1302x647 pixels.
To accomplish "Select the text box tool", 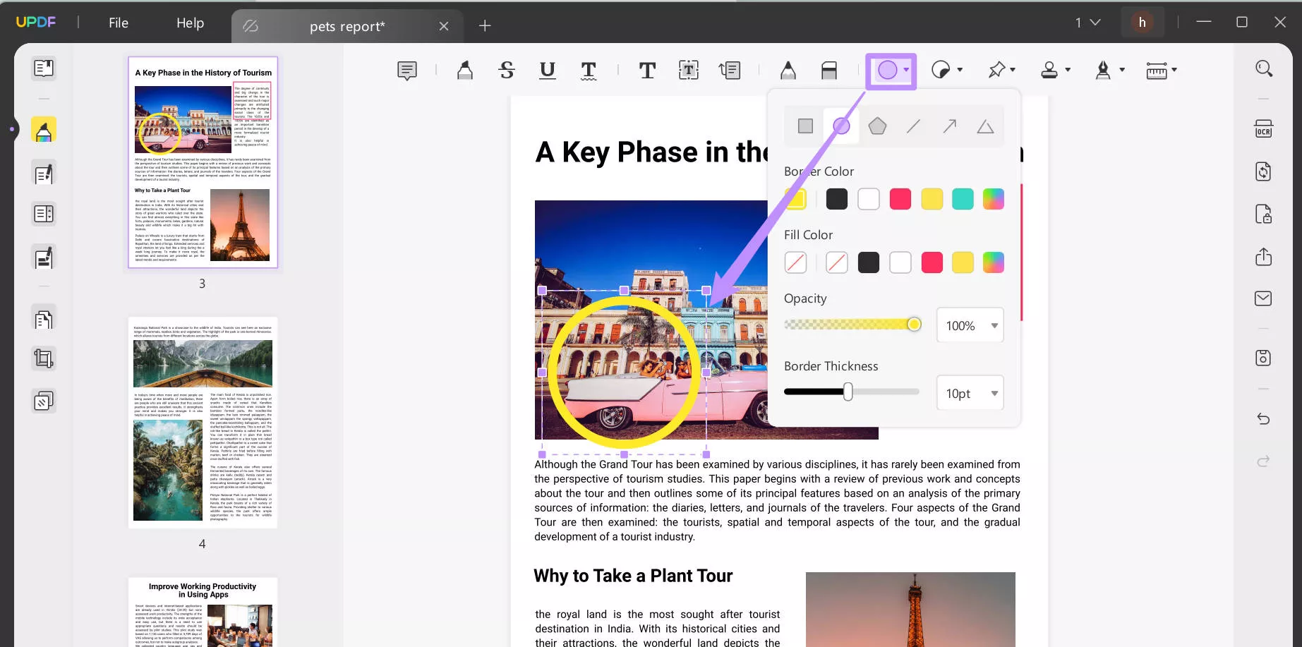I will pos(689,70).
